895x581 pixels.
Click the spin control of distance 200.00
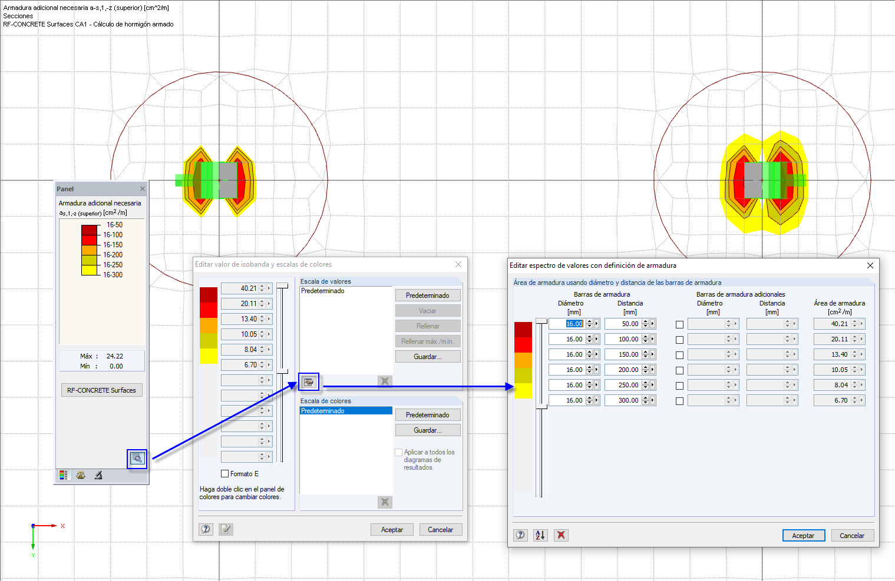coord(645,370)
